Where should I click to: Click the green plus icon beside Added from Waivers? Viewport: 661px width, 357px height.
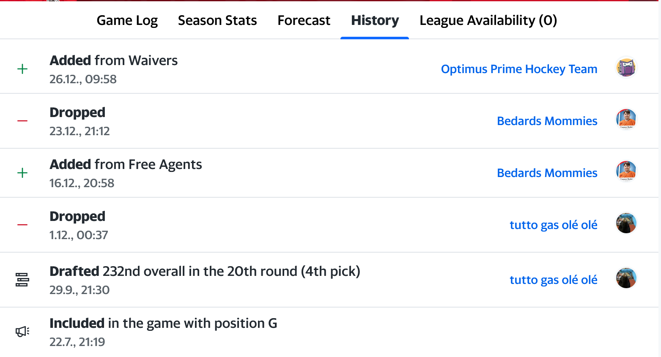pyautogui.click(x=22, y=69)
